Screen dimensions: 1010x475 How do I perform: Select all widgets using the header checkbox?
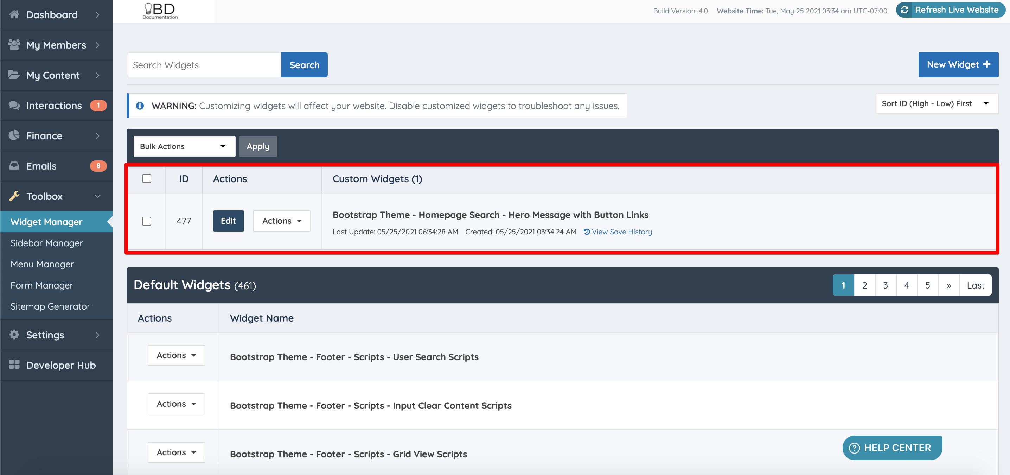click(147, 178)
